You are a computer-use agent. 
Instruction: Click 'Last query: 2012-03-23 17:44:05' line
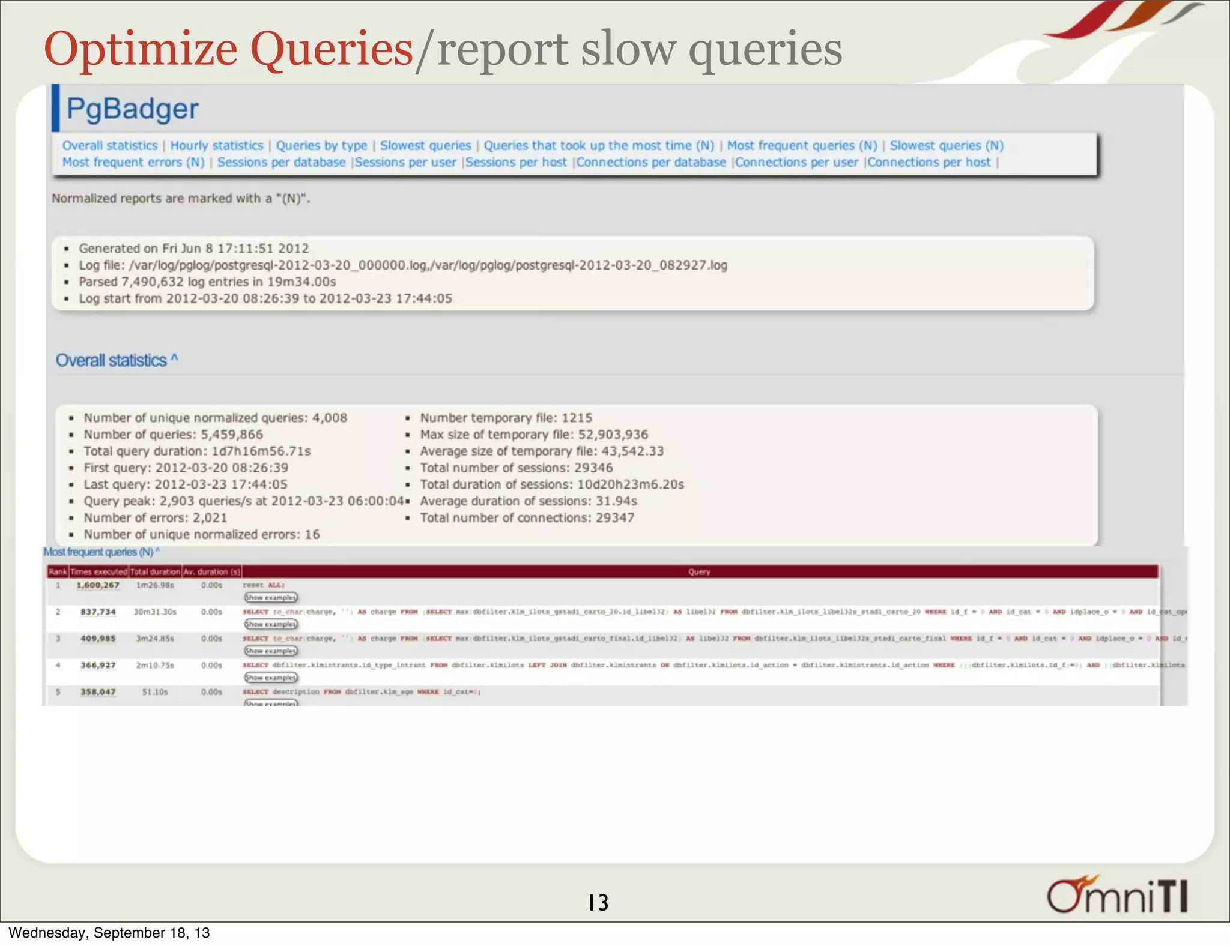tap(186, 484)
